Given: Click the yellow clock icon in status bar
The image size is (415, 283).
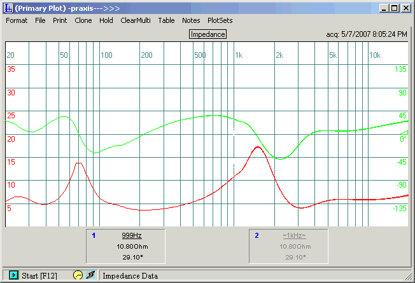Looking at the screenshot, I should click(78, 275).
